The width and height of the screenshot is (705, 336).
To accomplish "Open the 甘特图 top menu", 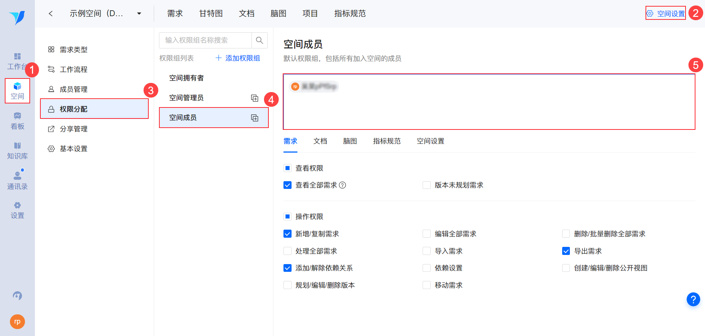I will [x=211, y=14].
